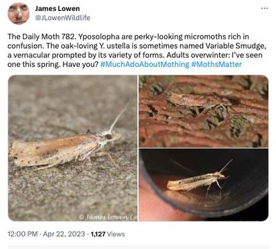This screenshot has height=249, width=276.
Task: Open the @JLowenWildlife handle link
Action: click(x=63, y=18)
